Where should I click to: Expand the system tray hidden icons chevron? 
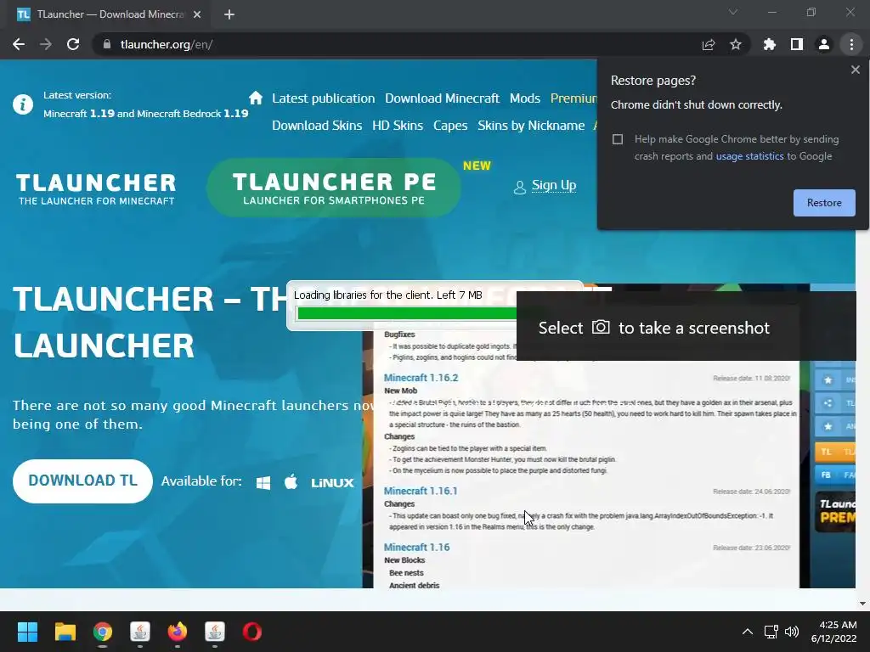pyautogui.click(x=748, y=632)
